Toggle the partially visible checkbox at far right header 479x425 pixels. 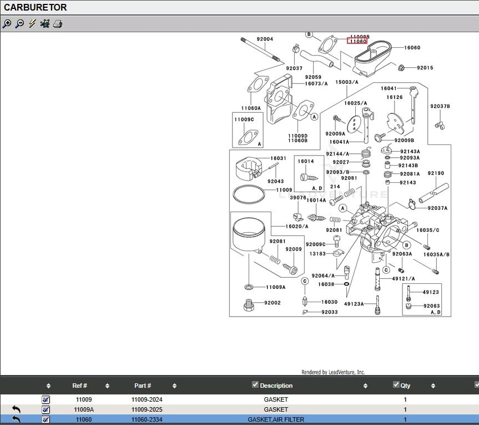(x=476, y=384)
